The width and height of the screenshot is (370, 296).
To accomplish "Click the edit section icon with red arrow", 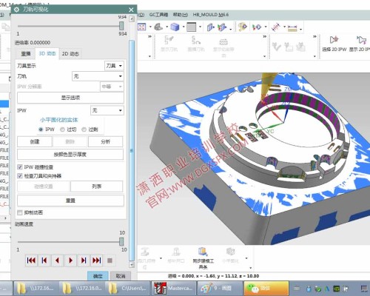I will tap(222, 27).
